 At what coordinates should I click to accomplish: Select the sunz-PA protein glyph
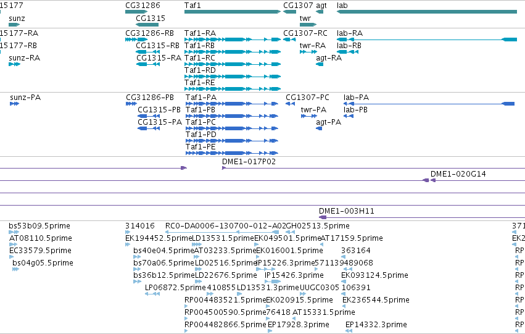(14, 104)
